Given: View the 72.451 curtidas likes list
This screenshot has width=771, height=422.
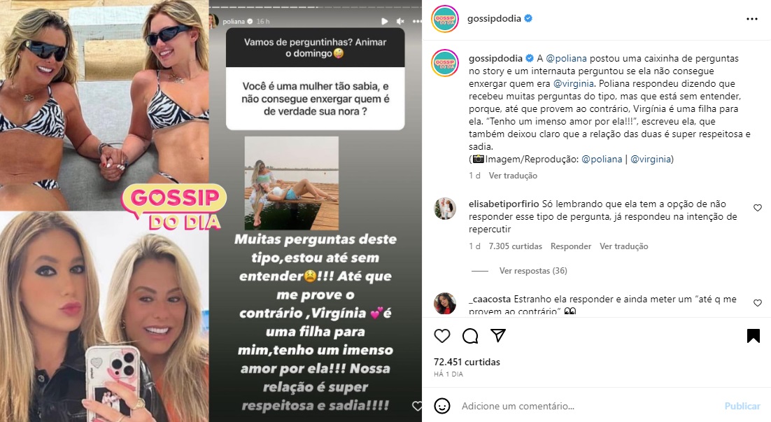Looking at the screenshot, I should 467,362.
